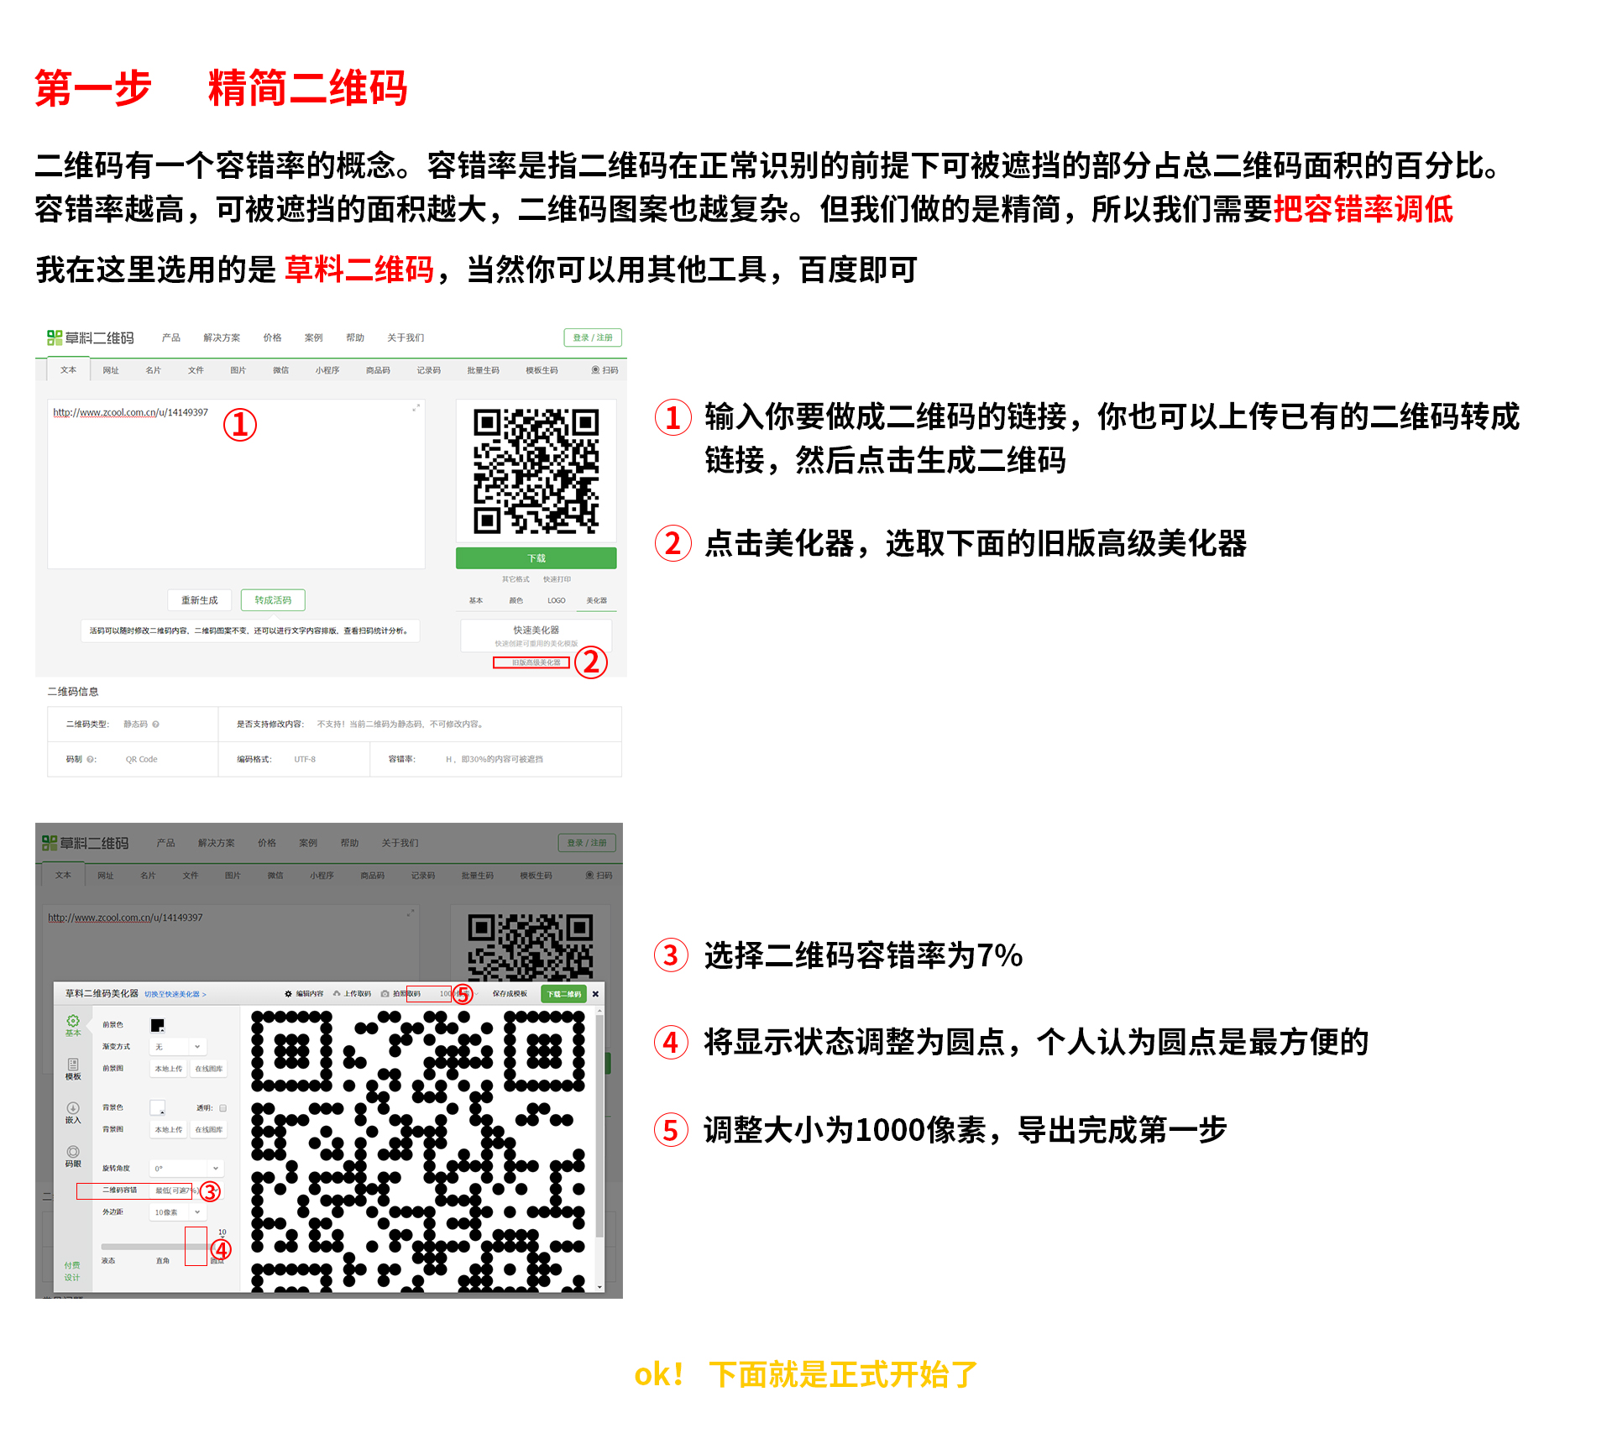
Task: Click the 下载二维码 button in beautifier
Action: point(563,994)
